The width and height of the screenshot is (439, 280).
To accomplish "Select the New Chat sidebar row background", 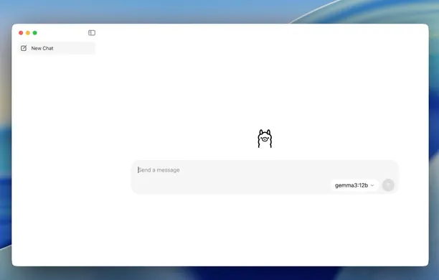I will [56, 48].
